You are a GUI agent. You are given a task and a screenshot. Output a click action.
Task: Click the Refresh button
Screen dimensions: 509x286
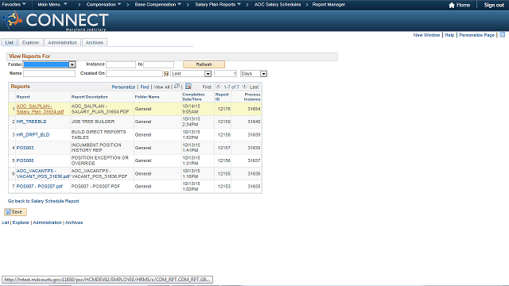pos(204,64)
